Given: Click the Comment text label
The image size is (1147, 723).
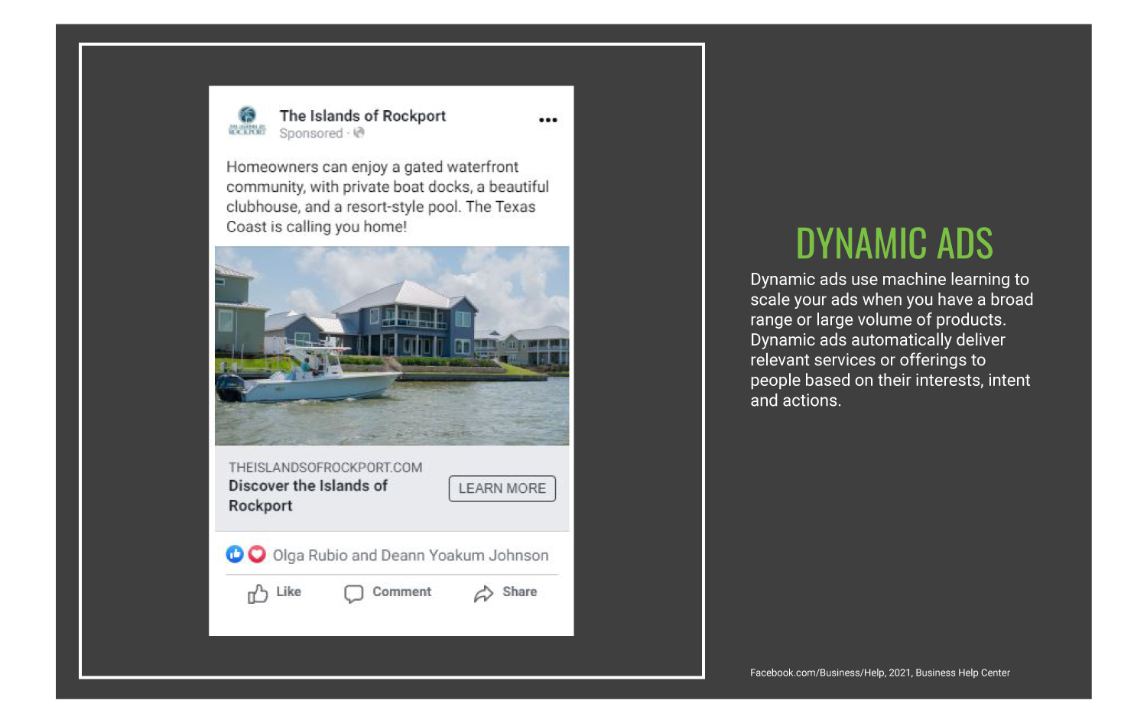Looking at the screenshot, I should tap(401, 592).
